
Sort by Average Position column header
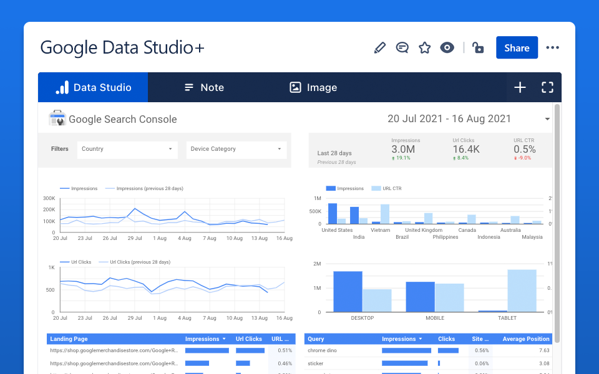tap(525, 339)
